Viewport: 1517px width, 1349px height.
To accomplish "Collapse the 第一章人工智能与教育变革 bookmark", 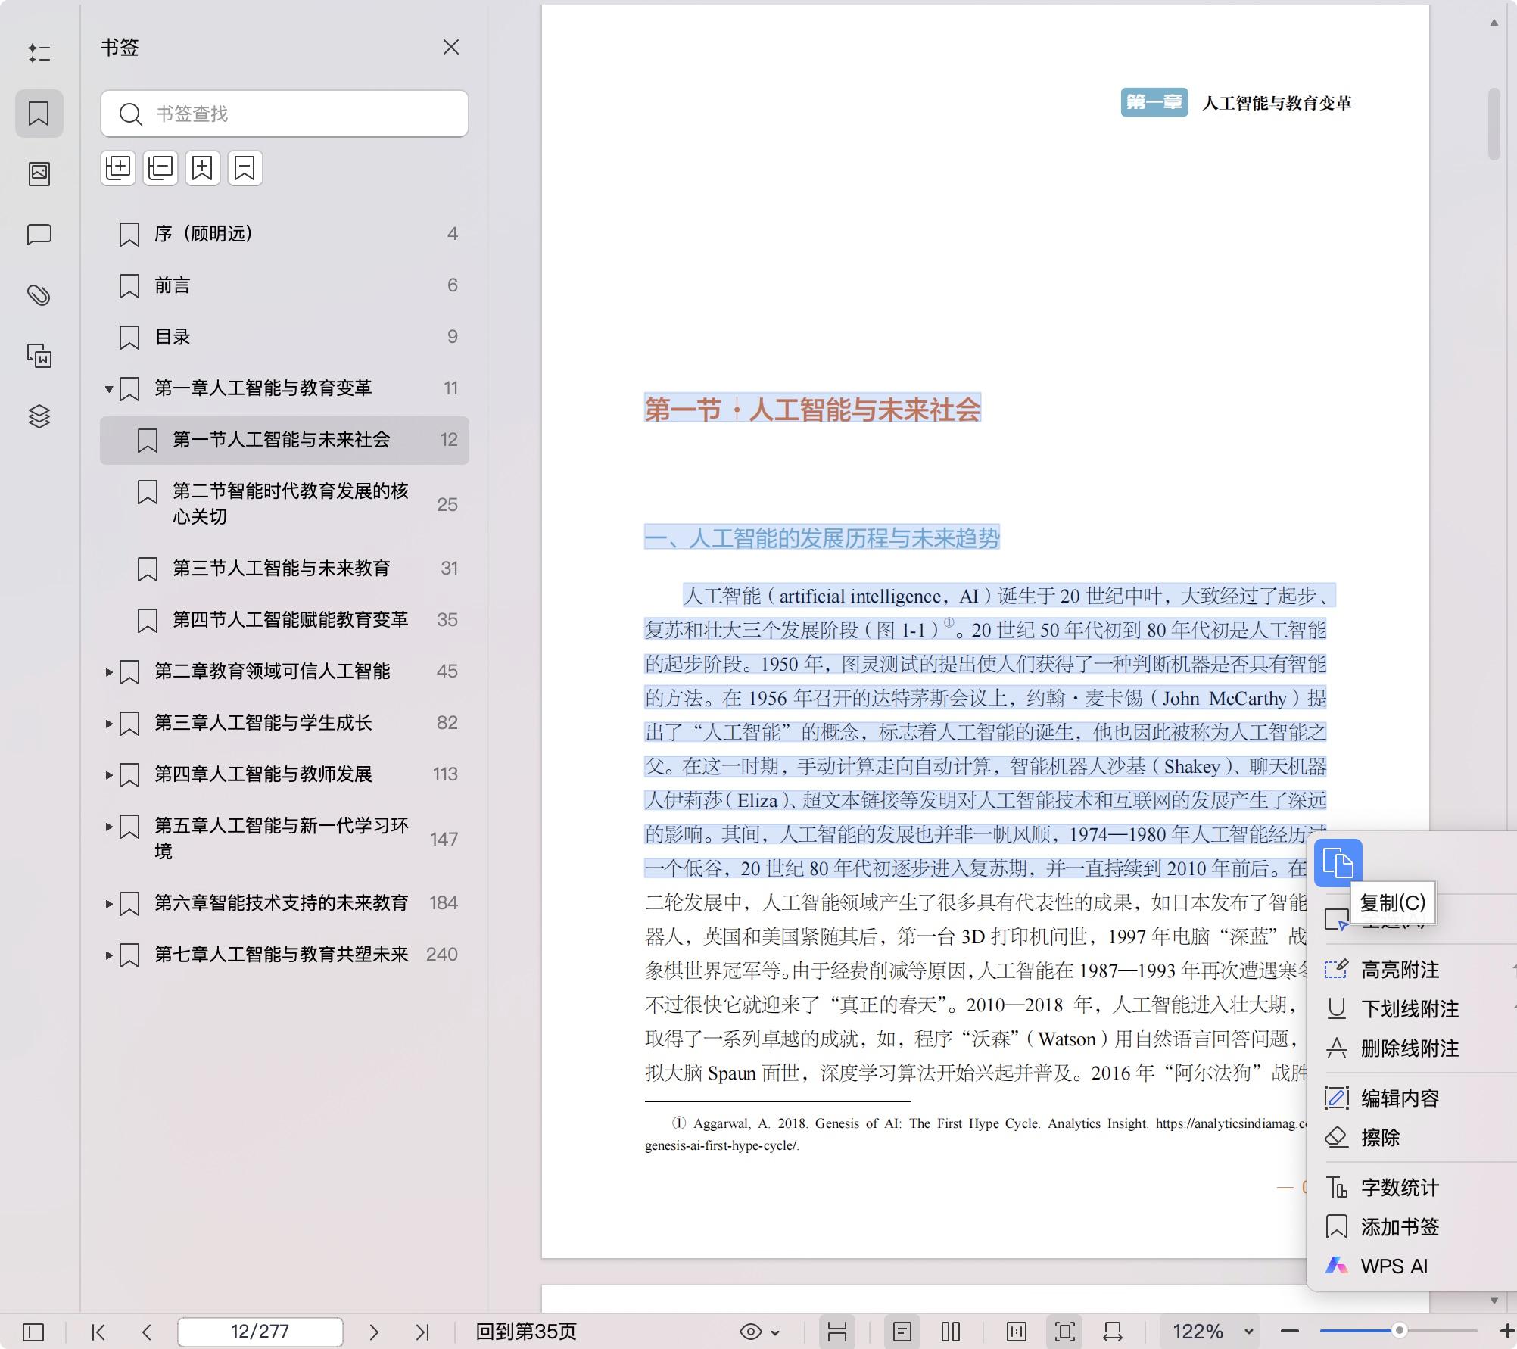I will coord(107,388).
